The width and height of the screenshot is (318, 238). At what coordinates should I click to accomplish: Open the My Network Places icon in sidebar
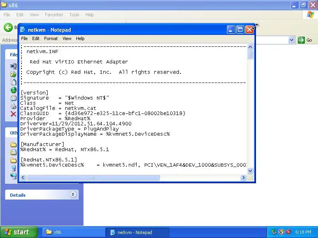pos(14,176)
